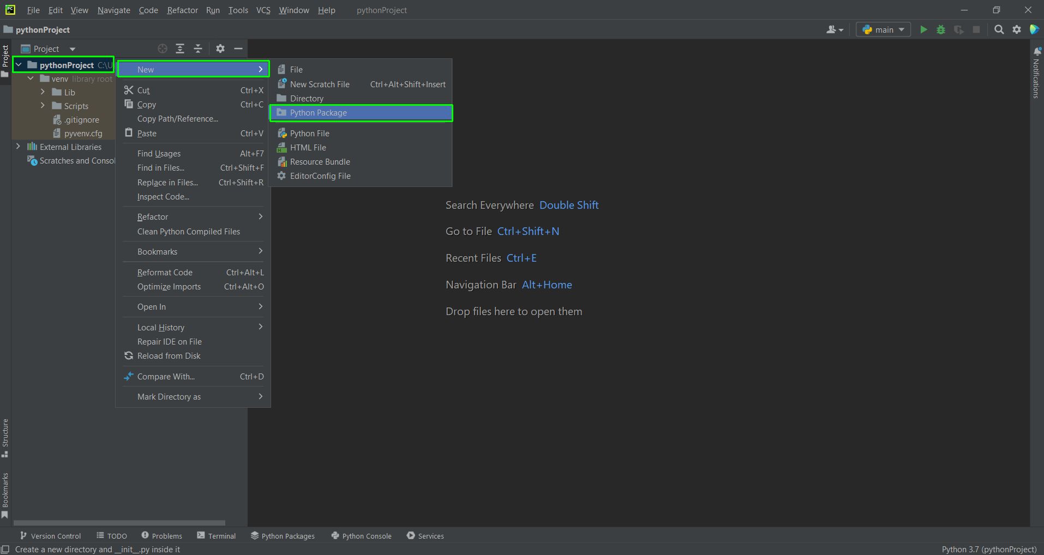Open Version Control tool window tab
Image resolution: width=1044 pixels, height=555 pixels.
click(50, 536)
